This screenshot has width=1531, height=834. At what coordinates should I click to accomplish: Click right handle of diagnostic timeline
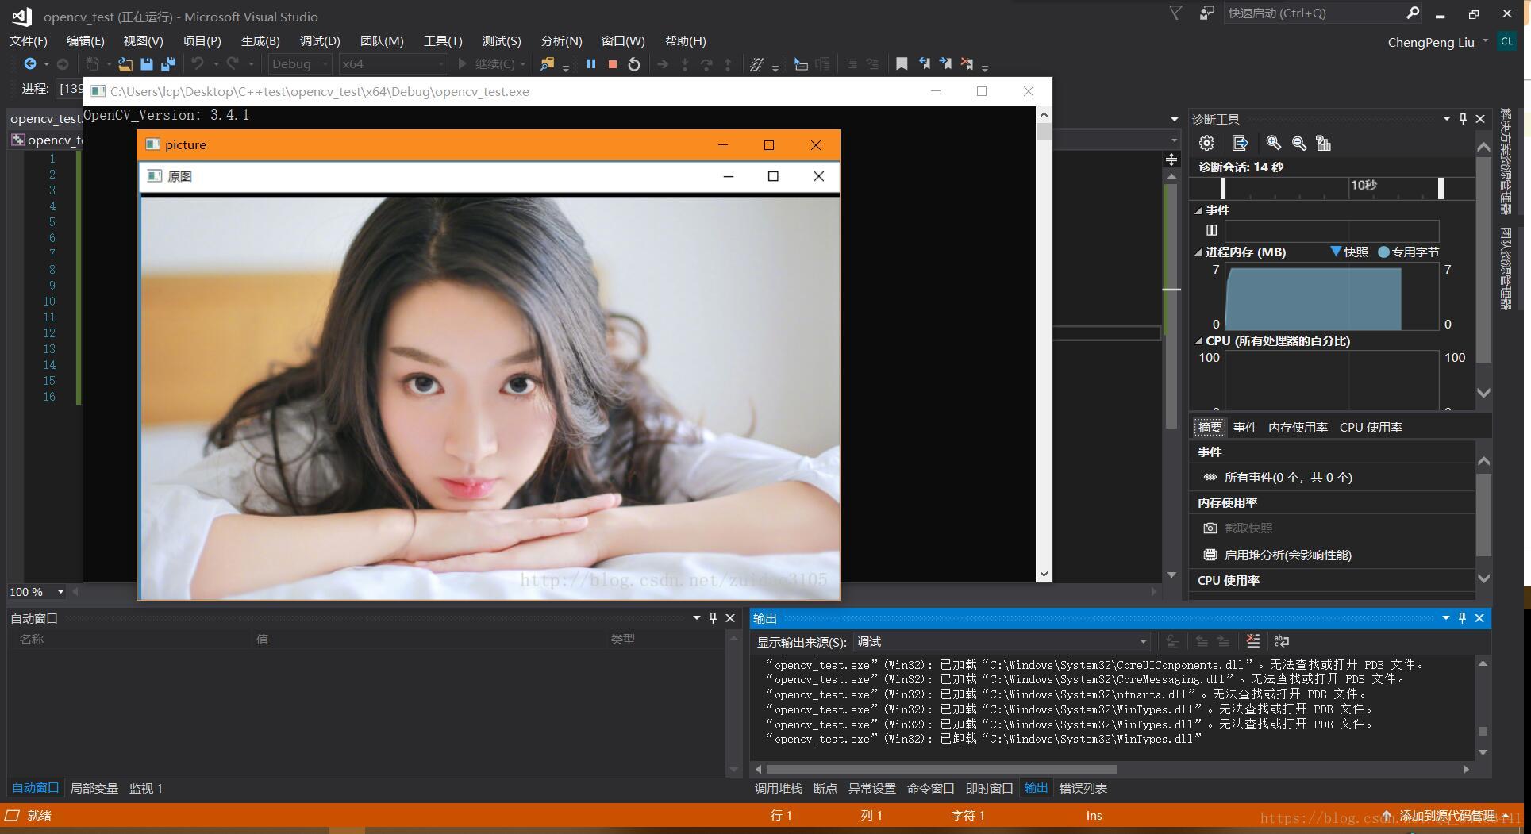tap(1441, 188)
